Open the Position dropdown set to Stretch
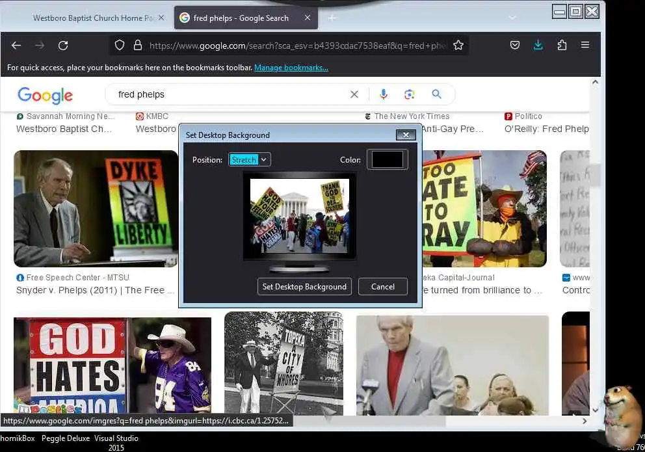This screenshot has width=645, height=452. [249, 159]
